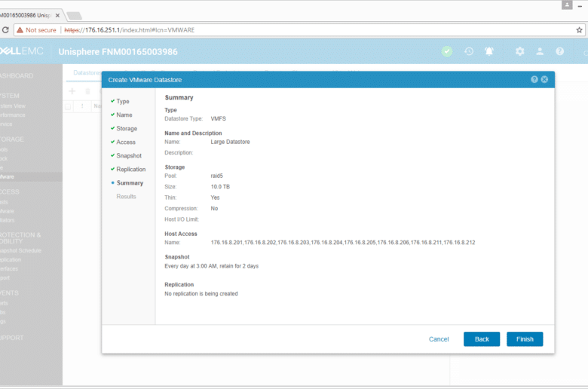This screenshot has width=588, height=389.
Task: Click the Finish button
Action: click(525, 339)
